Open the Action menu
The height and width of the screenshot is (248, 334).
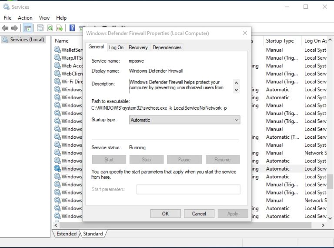[x=25, y=18]
